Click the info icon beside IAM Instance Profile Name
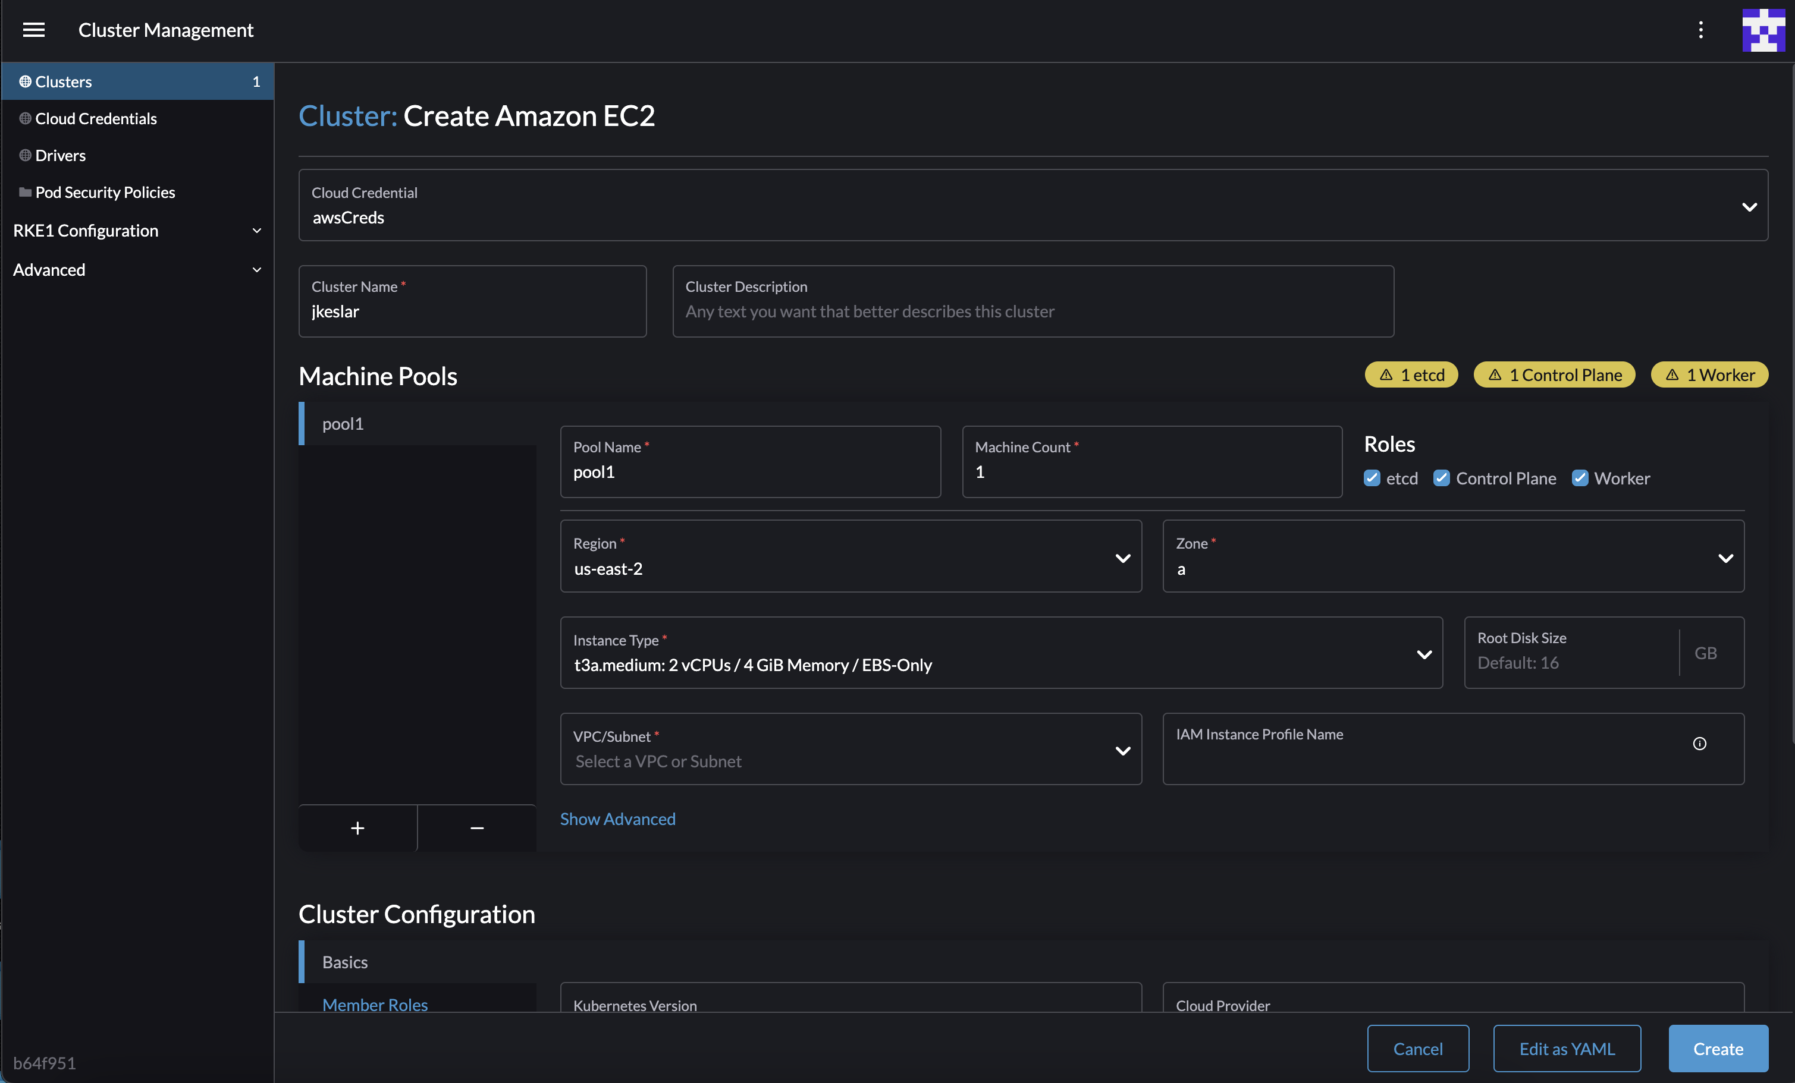This screenshot has width=1795, height=1083. pyautogui.click(x=1699, y=743)
